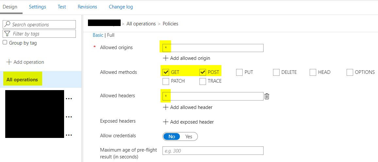Enable the PUT method checkbox

click(239, 72)
